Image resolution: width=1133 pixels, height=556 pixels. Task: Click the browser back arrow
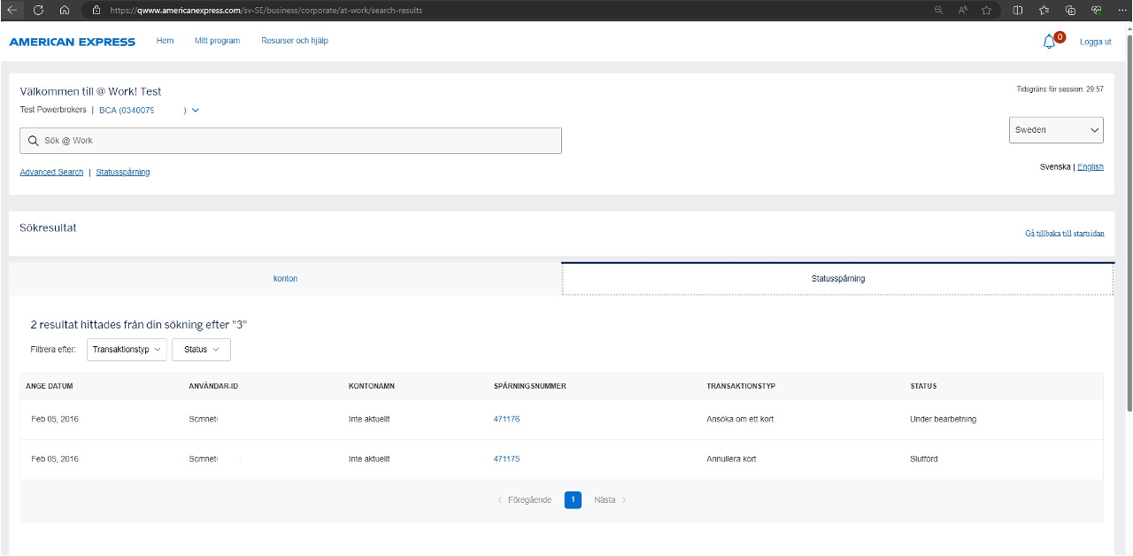pos(12,10)
